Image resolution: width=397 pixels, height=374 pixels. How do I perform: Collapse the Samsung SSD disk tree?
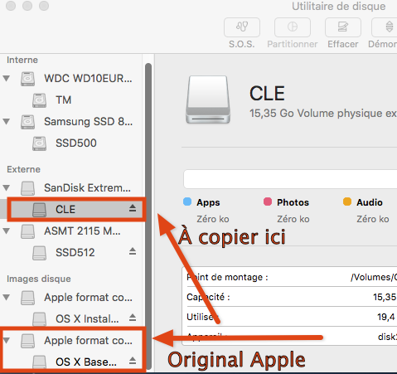(7, 122)
